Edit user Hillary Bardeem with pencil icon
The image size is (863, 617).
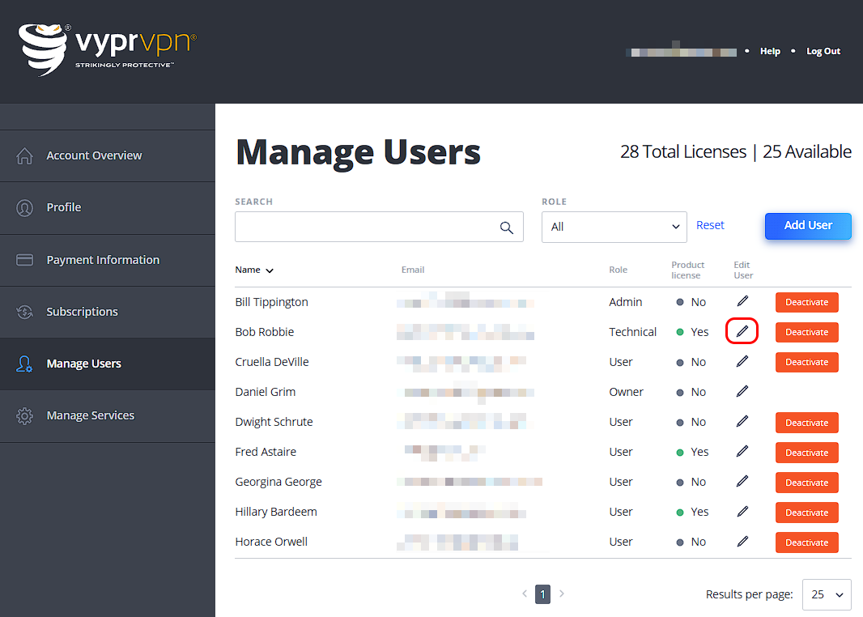coord(742,511)
